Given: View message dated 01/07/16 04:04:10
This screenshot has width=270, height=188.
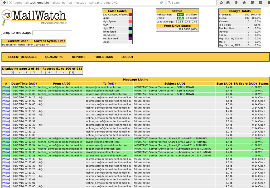Looking at the screenshot, I should pyautogui.click(x=6, y=87).
